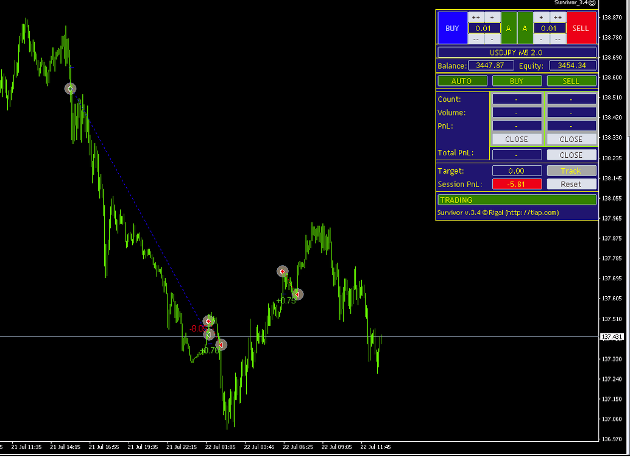
Task: Click the 21 Jul 11:35 time axis label
Action: [x=27, y=447]
